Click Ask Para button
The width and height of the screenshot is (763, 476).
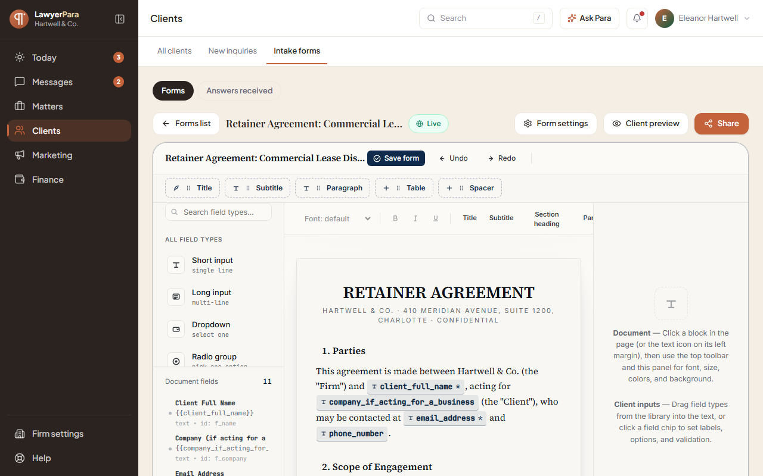590,18
